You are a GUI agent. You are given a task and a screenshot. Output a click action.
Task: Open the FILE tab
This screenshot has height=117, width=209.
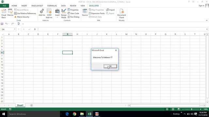pos(4,6)
